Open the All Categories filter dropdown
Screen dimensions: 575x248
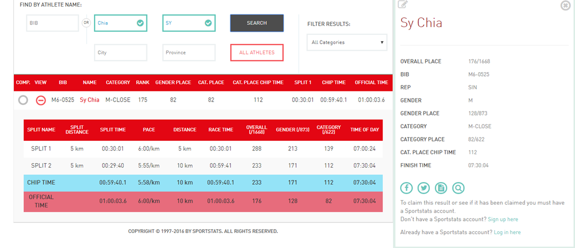347,42
